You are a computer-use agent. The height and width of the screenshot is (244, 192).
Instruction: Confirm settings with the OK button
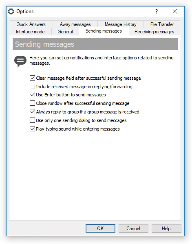coord(100,228)
